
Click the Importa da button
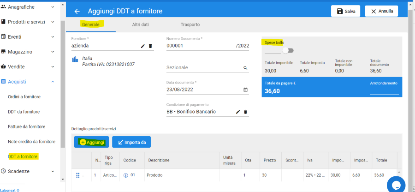point(131,142)
